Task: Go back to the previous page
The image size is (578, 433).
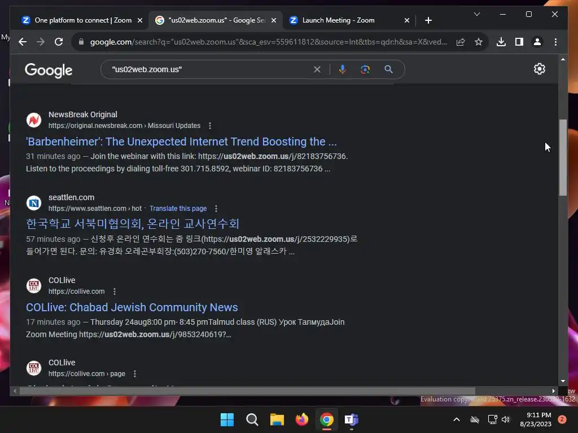Action: (23, 42)
